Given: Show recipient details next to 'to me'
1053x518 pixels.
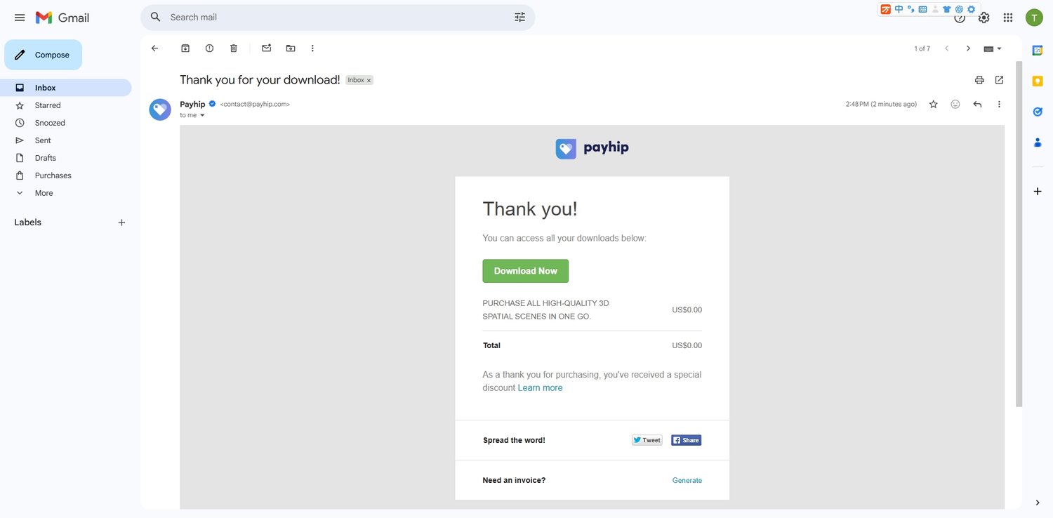Looking at the screenshot, I should 202,115.
